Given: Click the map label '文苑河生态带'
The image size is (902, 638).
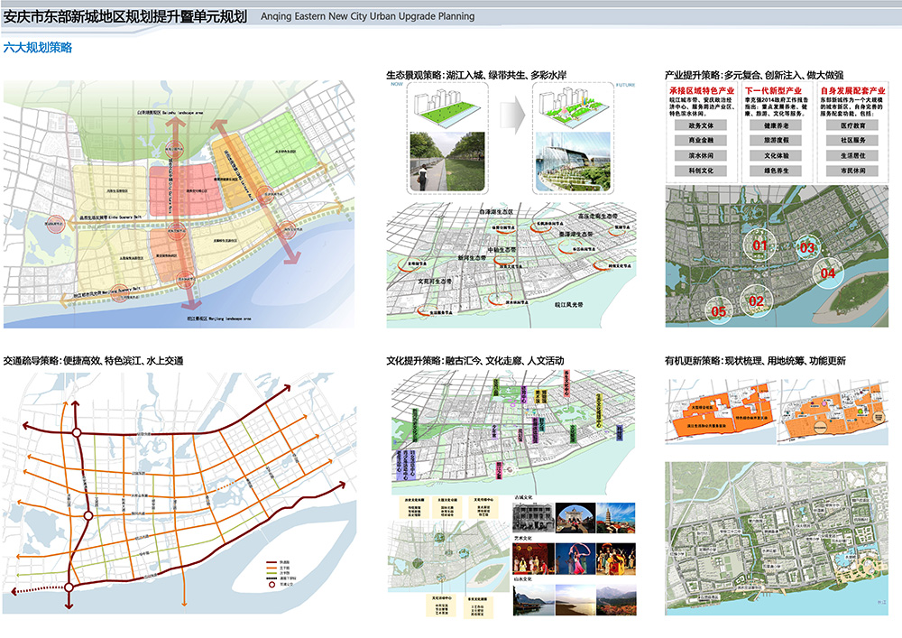Looking at the screenshot, I should [435, 282].
